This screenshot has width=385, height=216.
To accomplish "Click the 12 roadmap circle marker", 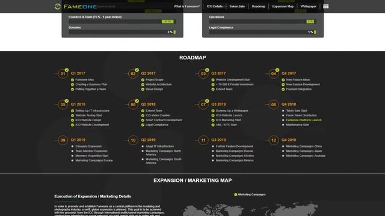I will (274, 140).
